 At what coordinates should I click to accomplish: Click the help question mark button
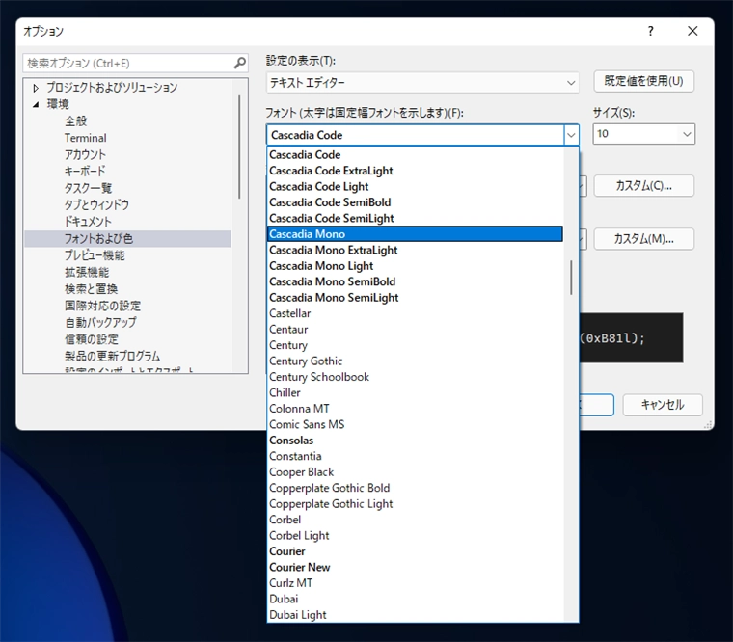[650, 31]
